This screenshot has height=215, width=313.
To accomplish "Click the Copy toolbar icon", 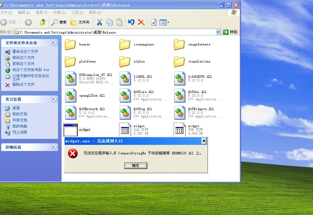I will click(x=109, y=22).
